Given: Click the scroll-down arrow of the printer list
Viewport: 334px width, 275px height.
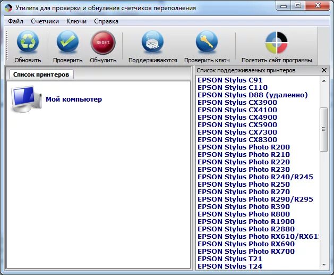Looking at the screenshot, I should tap(324, 265).
